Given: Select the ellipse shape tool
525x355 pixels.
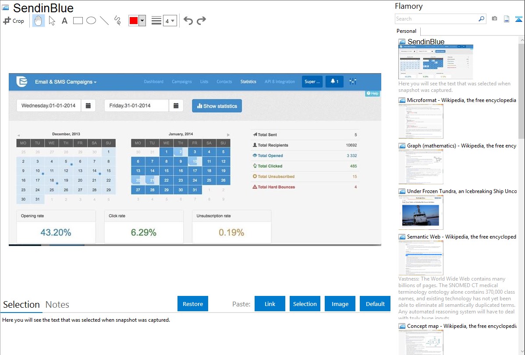Looking at the screenshot, I should (x=91, y=21).
